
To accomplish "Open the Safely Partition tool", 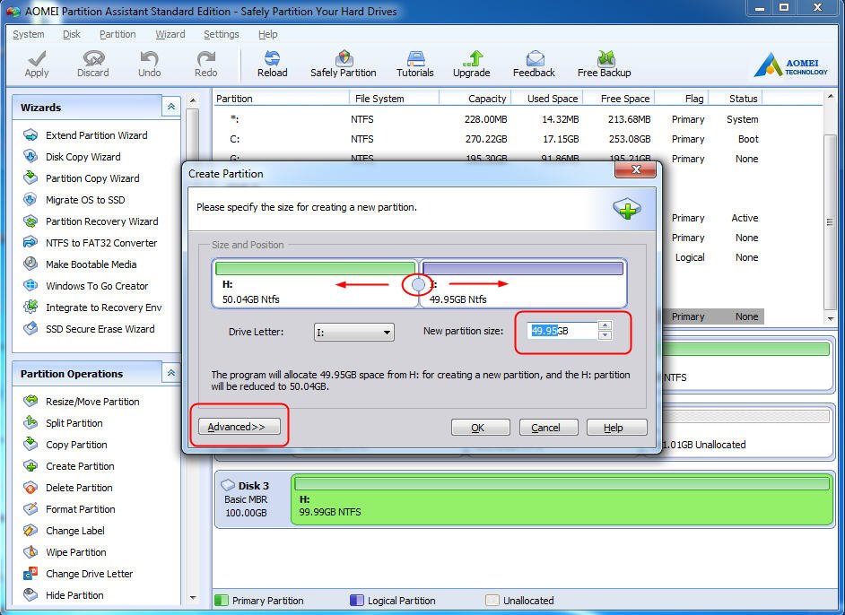I will pyautogui.click(x=344, y=64).
